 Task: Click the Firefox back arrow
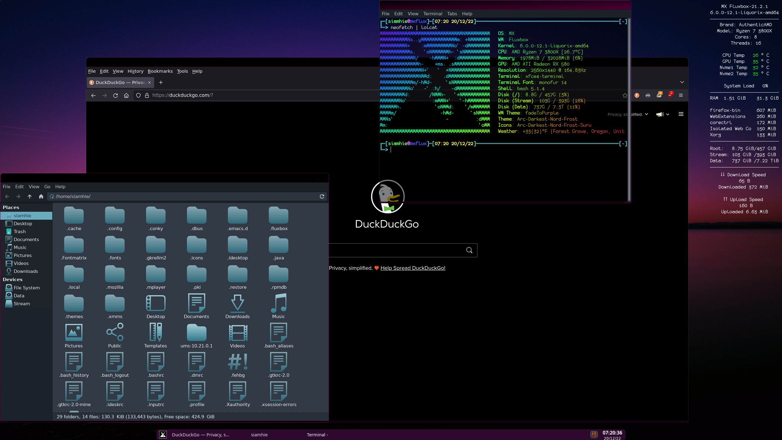pyautogui.click(x=93, y=95)
